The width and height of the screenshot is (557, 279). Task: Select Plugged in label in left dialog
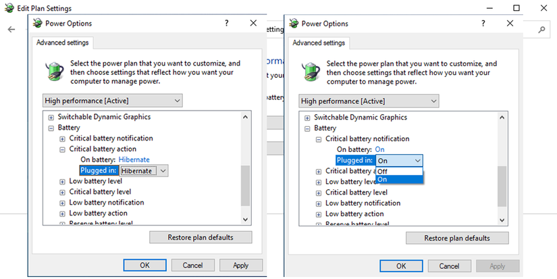(99, 170)
